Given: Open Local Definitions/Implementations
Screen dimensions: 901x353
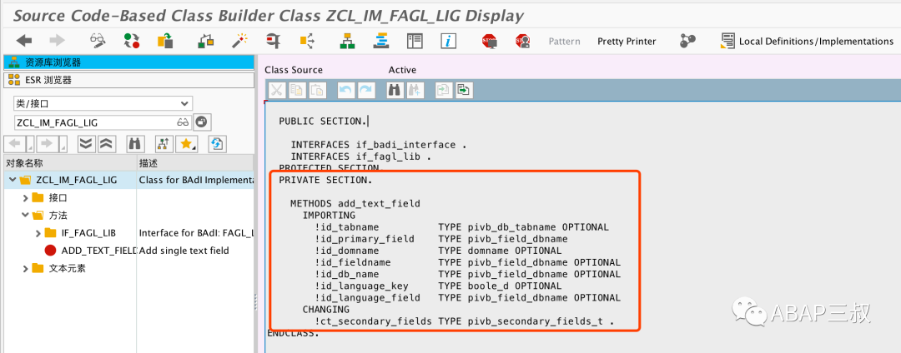Looking at the screenshot, I should [808, 42].
